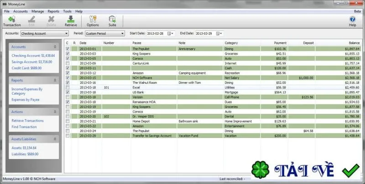Image resolution: width=365 pixels, height=184 pixels.
Task: Collapse the Assets/Liabilities sidebar panel
Action: point(55,139)
